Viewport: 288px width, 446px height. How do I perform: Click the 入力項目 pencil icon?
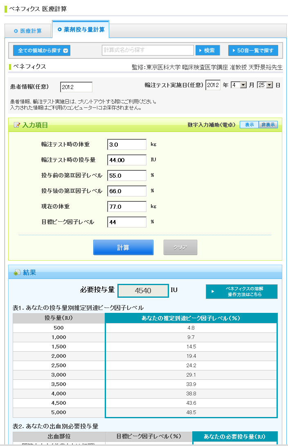point(17,125)
